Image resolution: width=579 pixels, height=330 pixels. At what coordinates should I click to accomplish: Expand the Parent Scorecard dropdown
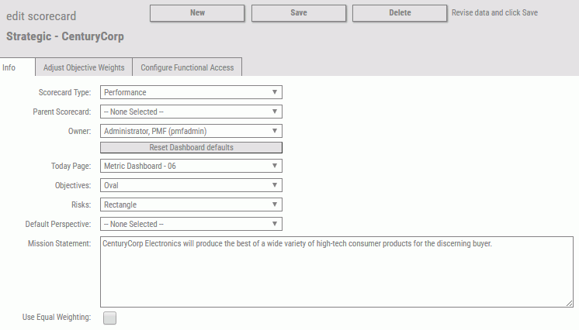[191, 112]
